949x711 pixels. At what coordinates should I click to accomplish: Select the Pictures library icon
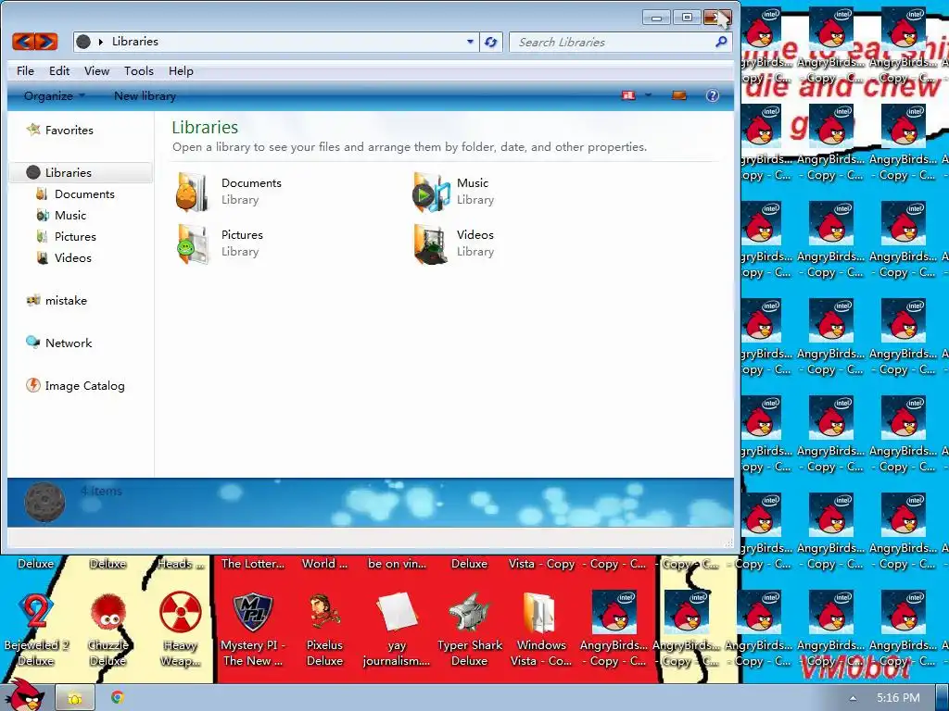(x=193, y=243)
